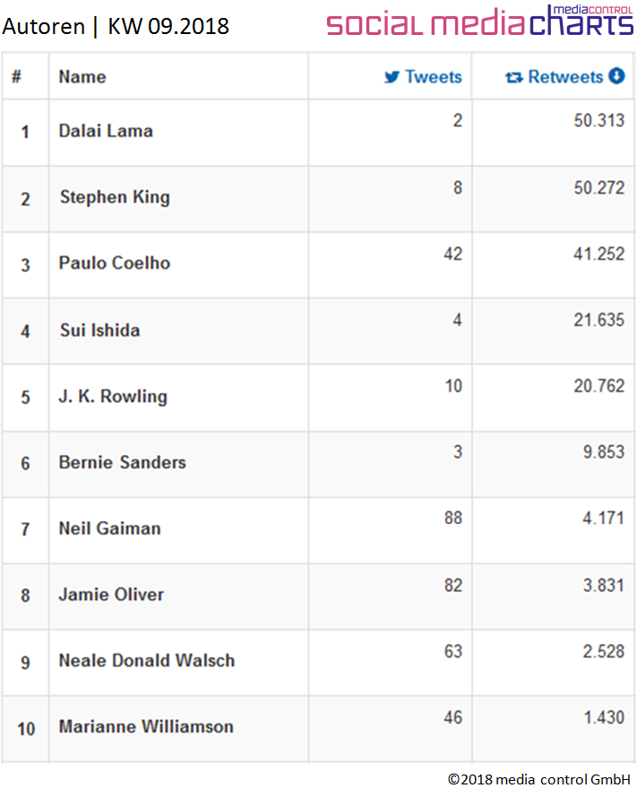Viewport: 637px width, 788px height.
Task: Sort by the Name column header
Action: [x=82, y=77]
